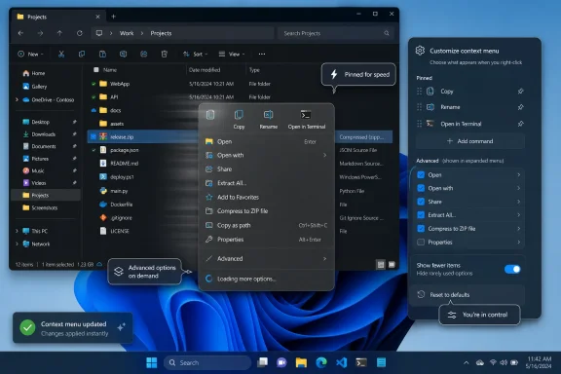The image size is (561, 374).
Task: Open Terminal from the taskbar
Action: (361, 363)
